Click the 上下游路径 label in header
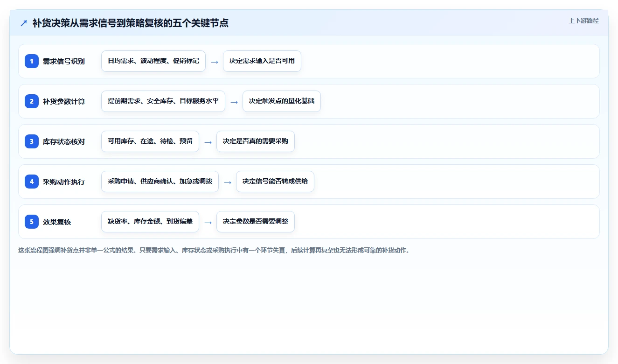618x364 pixels. (583, 21)
